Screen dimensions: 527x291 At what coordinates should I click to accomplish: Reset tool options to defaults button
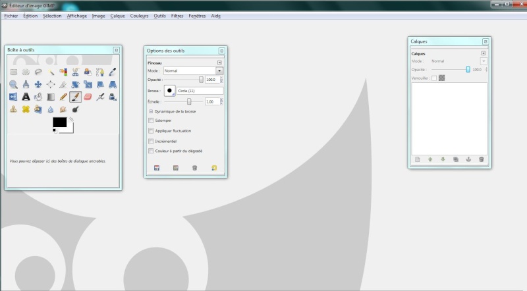pos(214,168)
